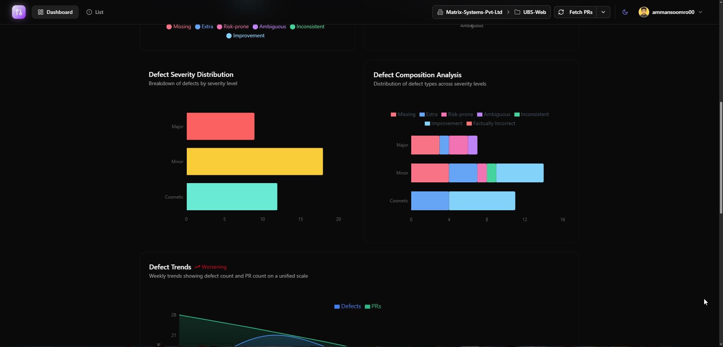Open the Dashboard tab
Image resolution: width=723 pixels, height=347 pixels.
click(x=55, y=12)
